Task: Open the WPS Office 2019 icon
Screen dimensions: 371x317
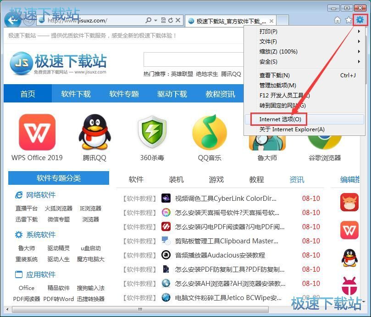Action: coord(37,132)
